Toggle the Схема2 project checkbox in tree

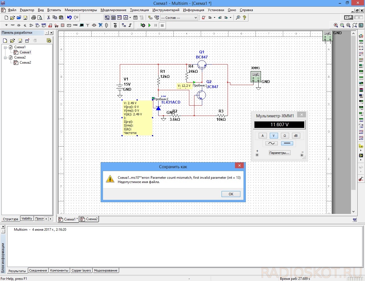(x=11, y=57)
